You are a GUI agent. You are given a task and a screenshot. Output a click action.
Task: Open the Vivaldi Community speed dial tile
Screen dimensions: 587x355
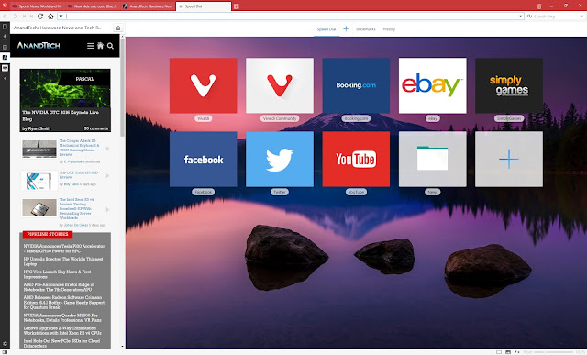[280, 85]
